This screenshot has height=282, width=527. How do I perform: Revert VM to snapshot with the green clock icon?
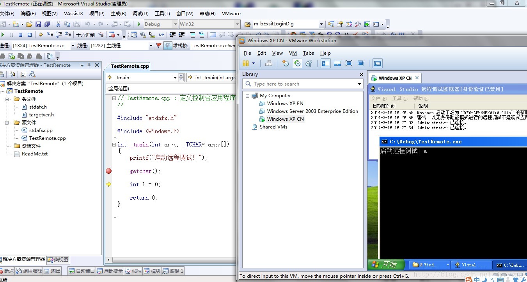click(x=297, y=63)
